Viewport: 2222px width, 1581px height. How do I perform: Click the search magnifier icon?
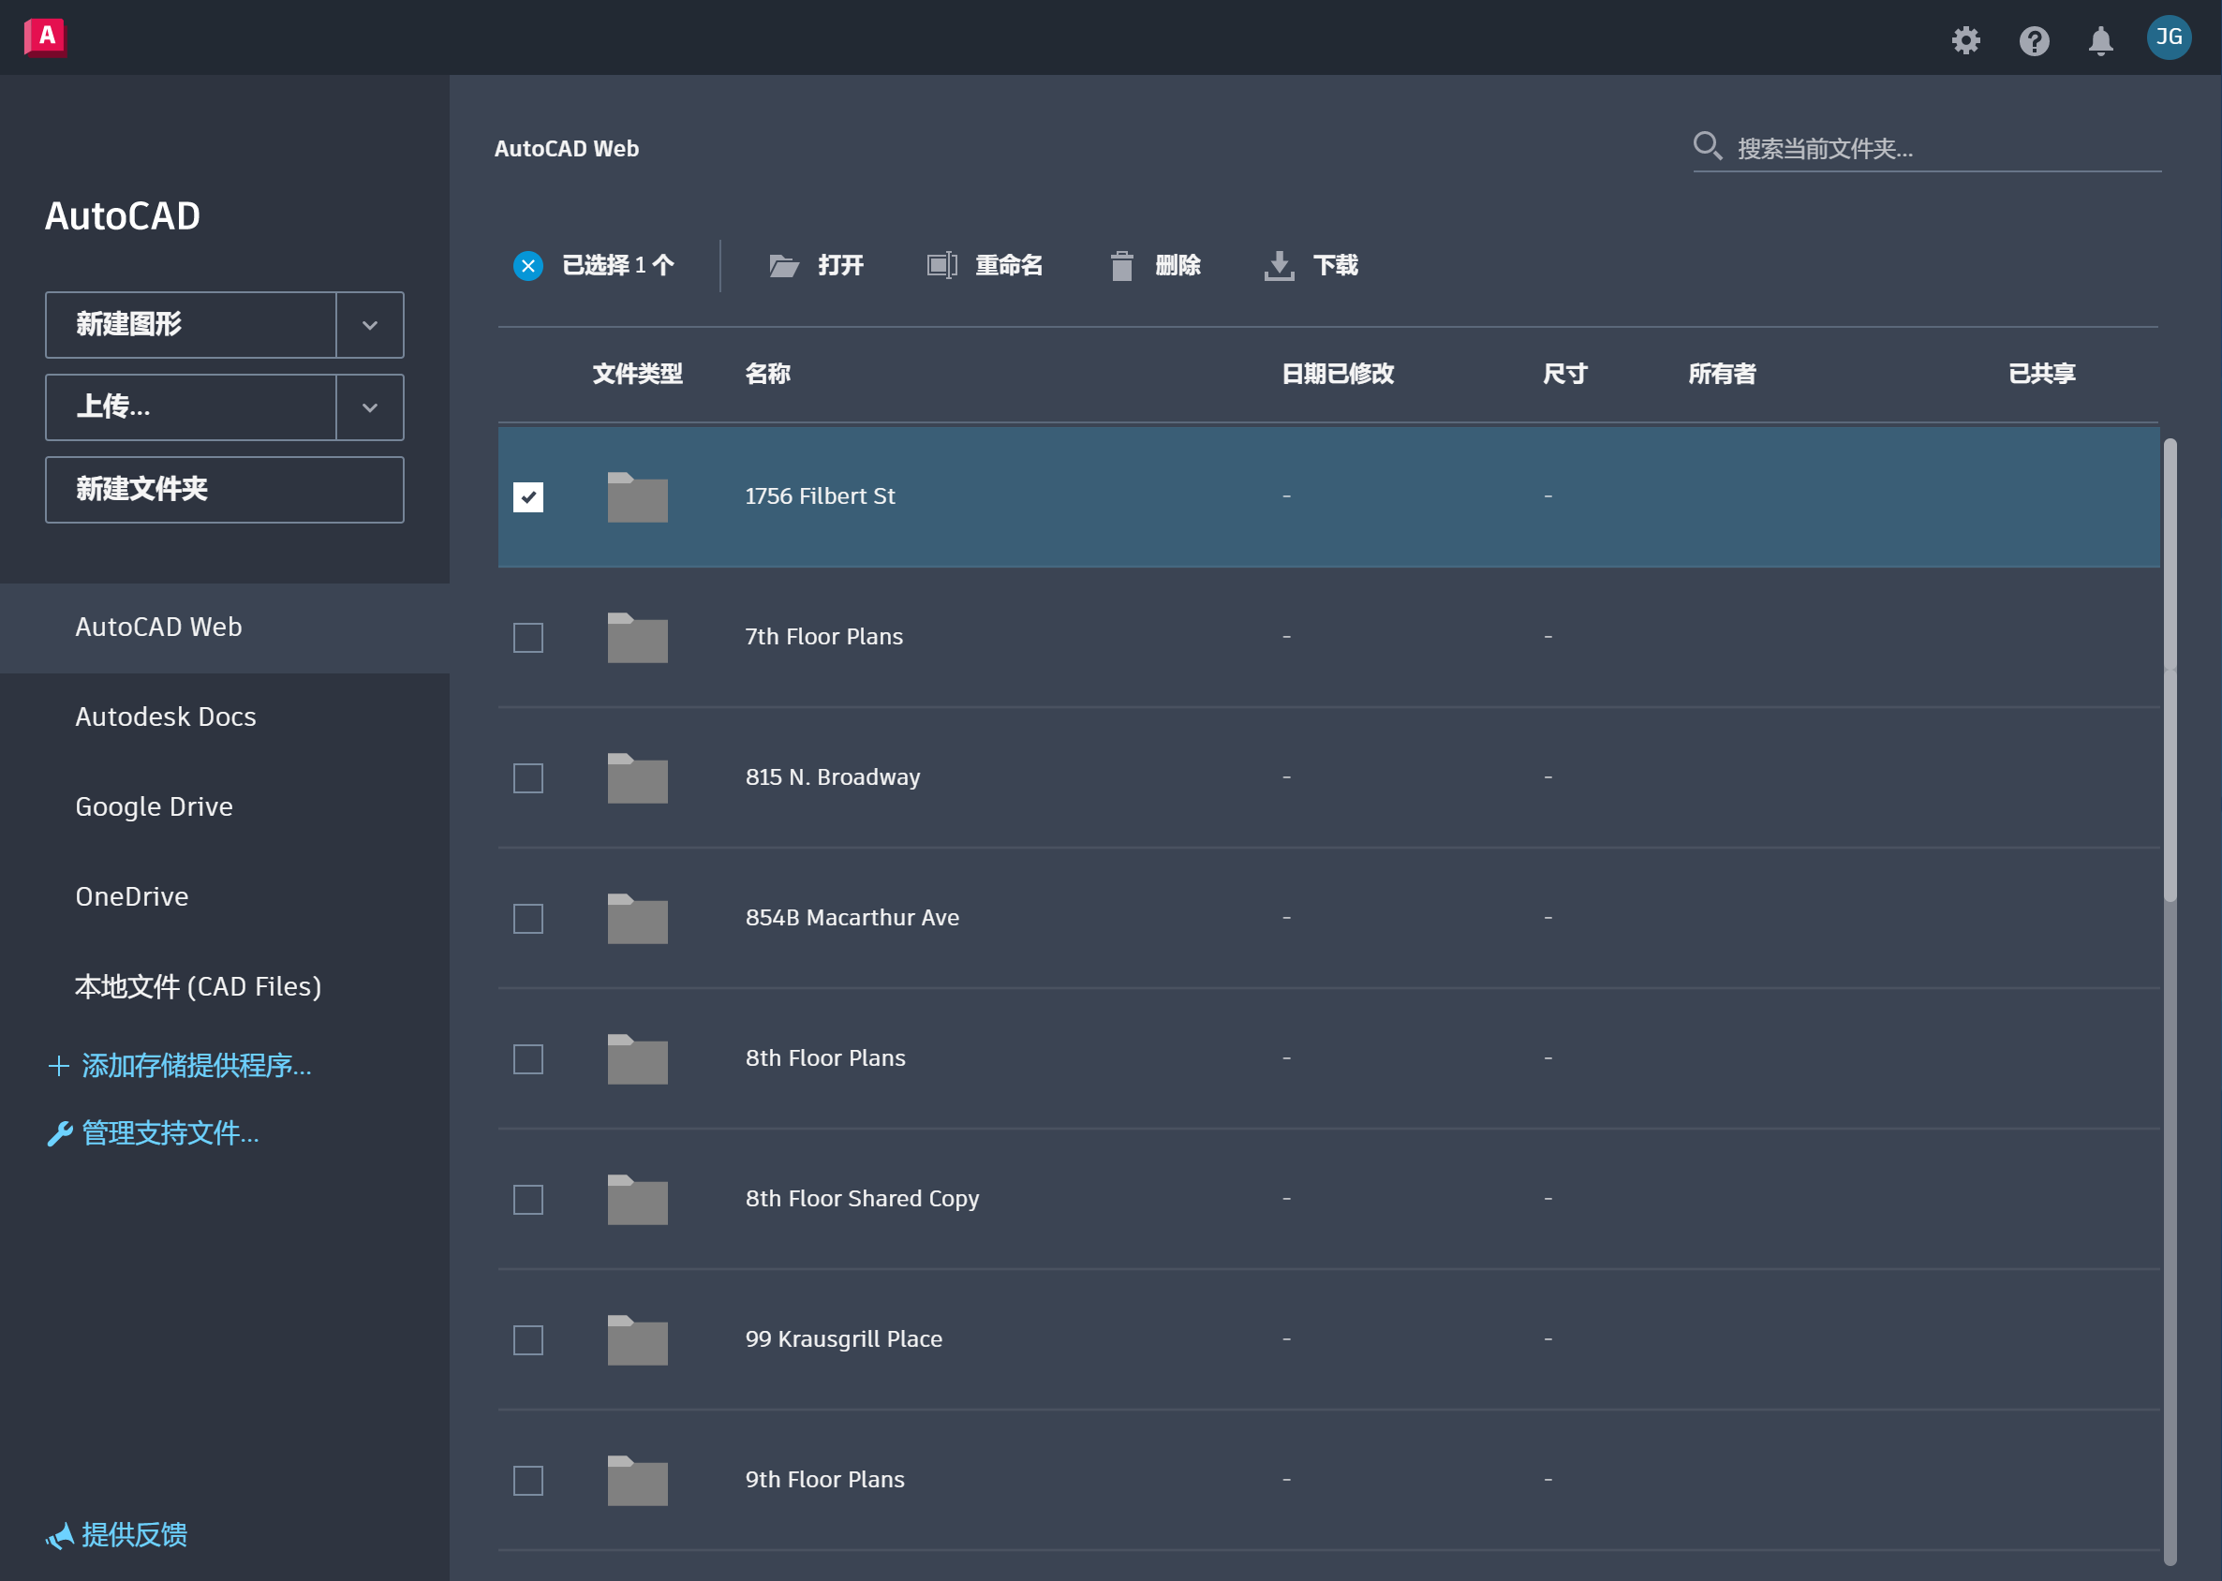1707,146
